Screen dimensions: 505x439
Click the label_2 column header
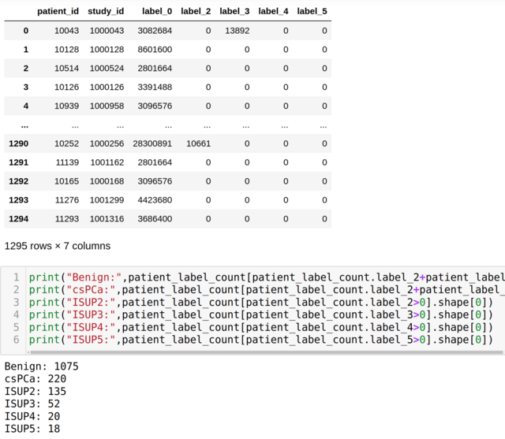pyautogui.click(x=196, y=11)
